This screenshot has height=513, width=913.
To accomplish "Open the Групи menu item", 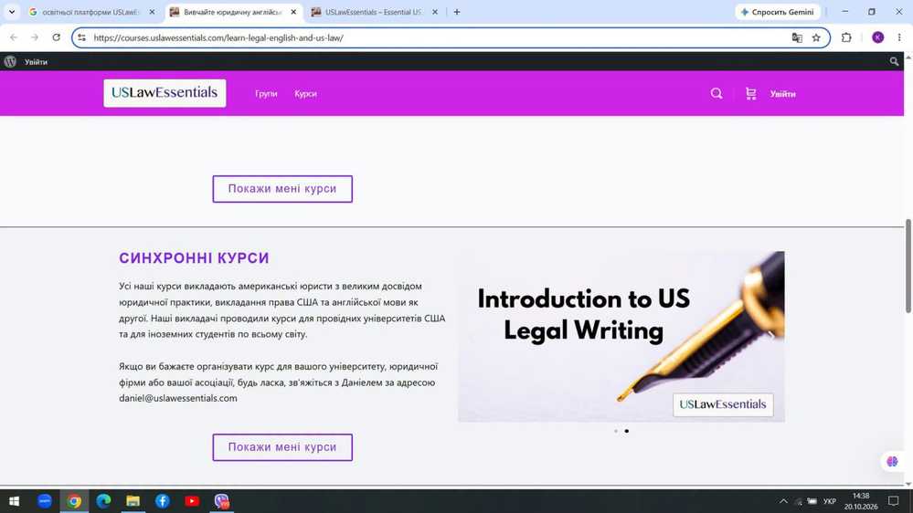I will point(266,94).
